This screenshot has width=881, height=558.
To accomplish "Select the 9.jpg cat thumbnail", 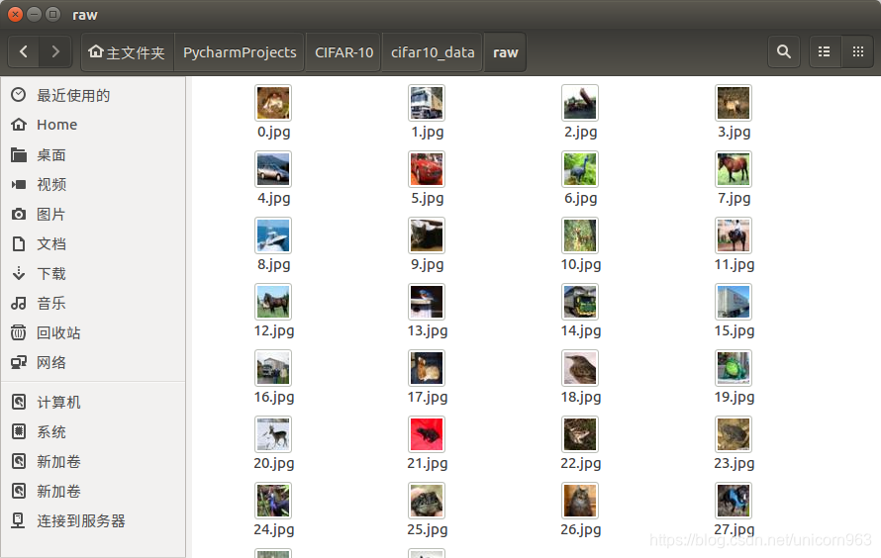I will 427,235.
